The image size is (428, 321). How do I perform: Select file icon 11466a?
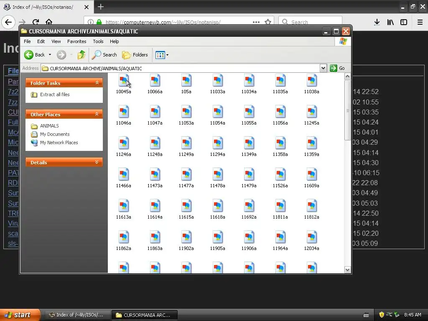(124, 175)
